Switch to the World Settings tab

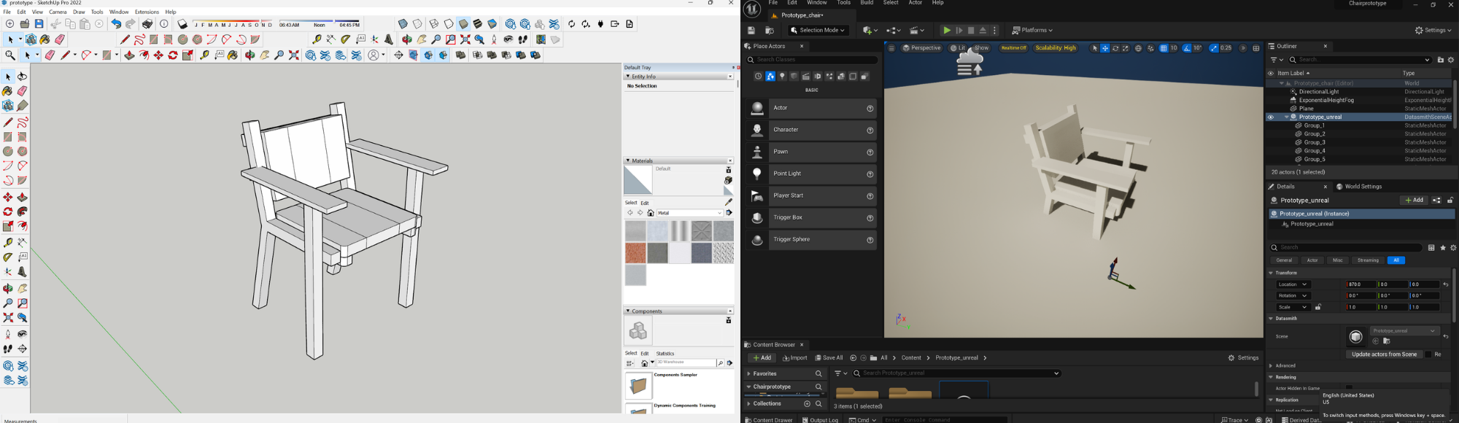click(1359, 187)
